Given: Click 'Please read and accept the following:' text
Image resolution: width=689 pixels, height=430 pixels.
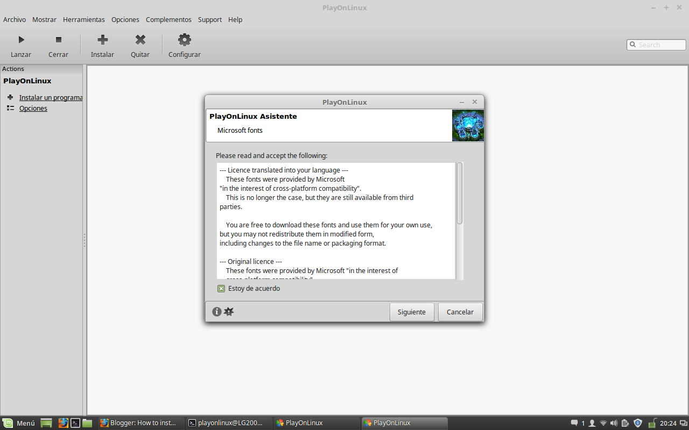Looking at the screenshot, I should (x=271, y=156).
